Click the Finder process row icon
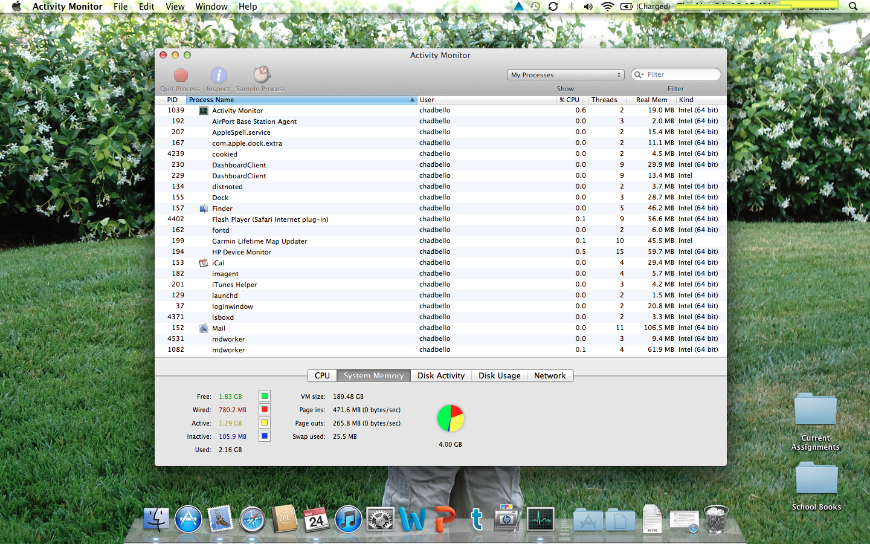This screenshot has height=544, width=870. coord(204,209)
